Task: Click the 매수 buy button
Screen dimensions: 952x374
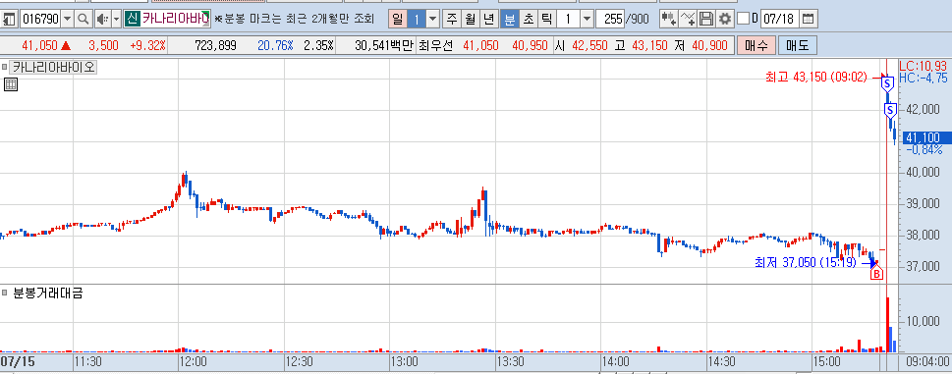Action: (x=756, y=45)
